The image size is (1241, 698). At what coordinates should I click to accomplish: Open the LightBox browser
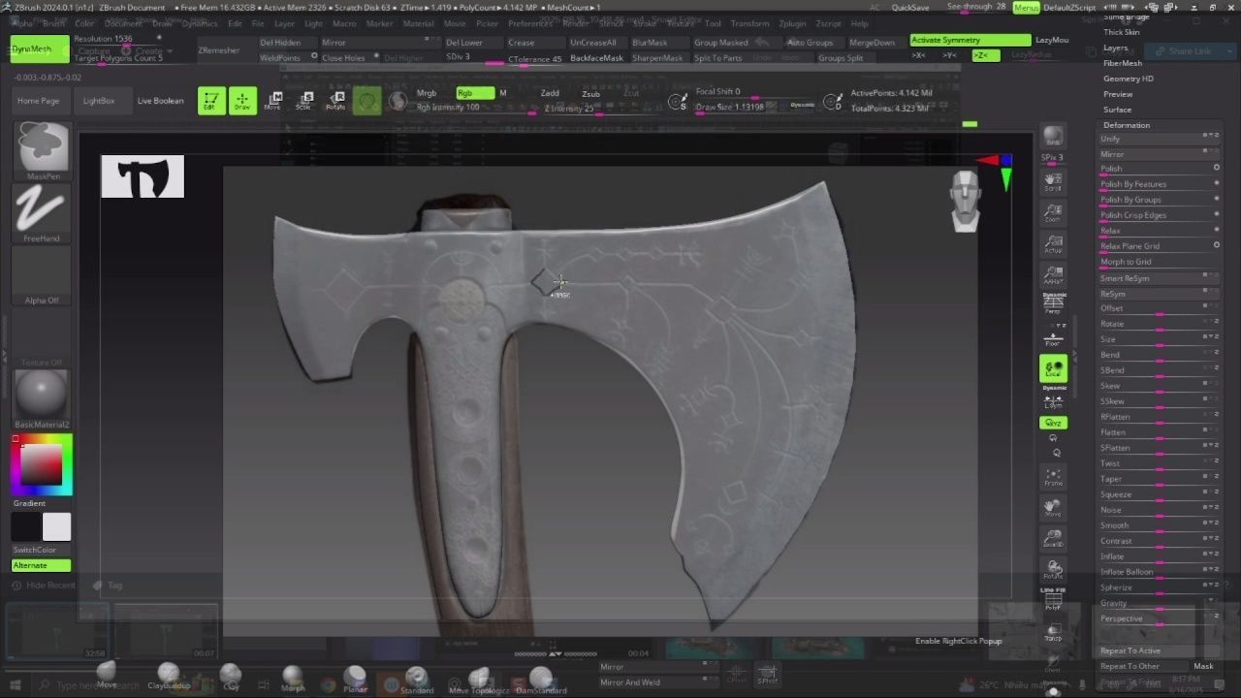tap(98, 101)
